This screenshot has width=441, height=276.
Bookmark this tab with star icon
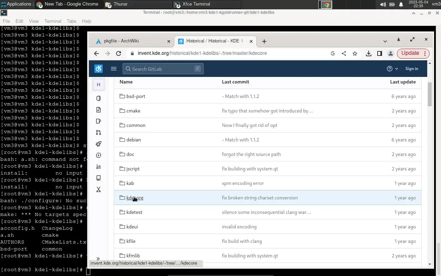(x=355, y=53)
